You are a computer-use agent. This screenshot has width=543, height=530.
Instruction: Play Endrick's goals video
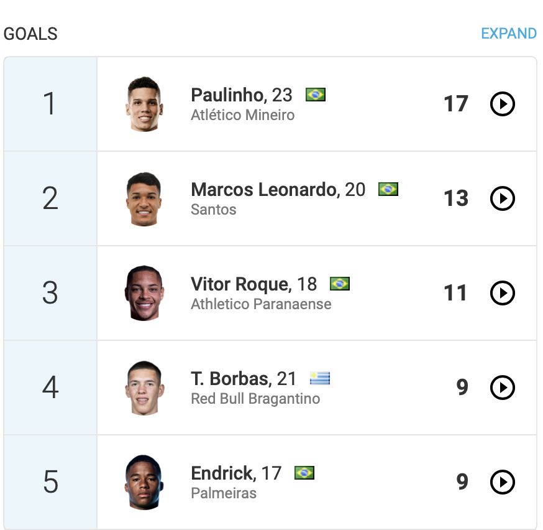502,482
